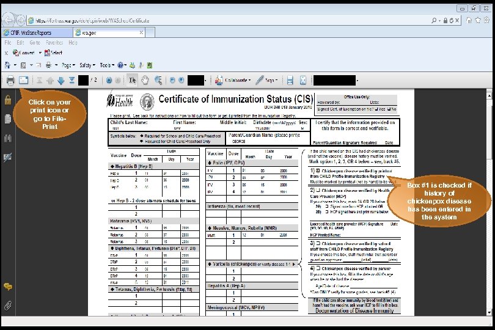
Task: Open the security lock panel in sidebar
Action: 8,100
